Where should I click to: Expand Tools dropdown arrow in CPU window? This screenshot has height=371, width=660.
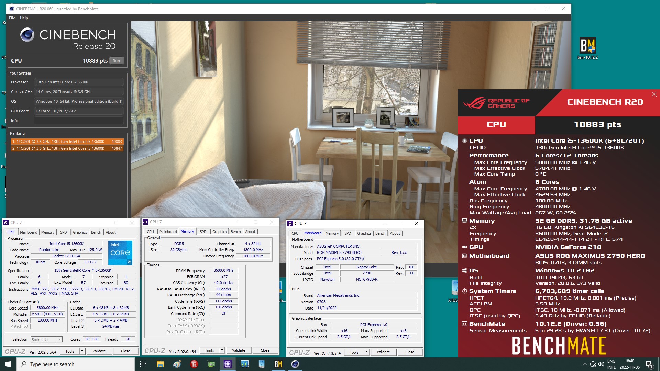coord(82,351)
